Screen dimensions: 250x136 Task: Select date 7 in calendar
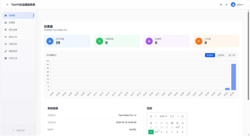pyautogui.click(x=172, y=132)
